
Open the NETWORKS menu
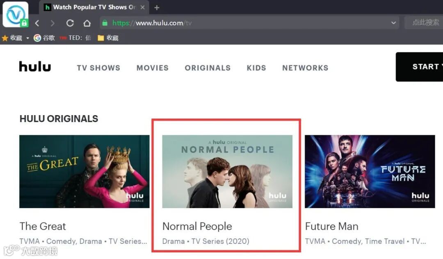coord(306,68)
